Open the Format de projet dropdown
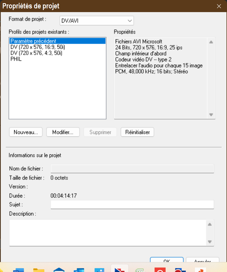This screenshot has width=227, height=272. click(97, 21)
